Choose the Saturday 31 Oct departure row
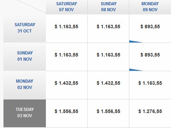The height and width of the screenshot is (128, 171). 25,28
